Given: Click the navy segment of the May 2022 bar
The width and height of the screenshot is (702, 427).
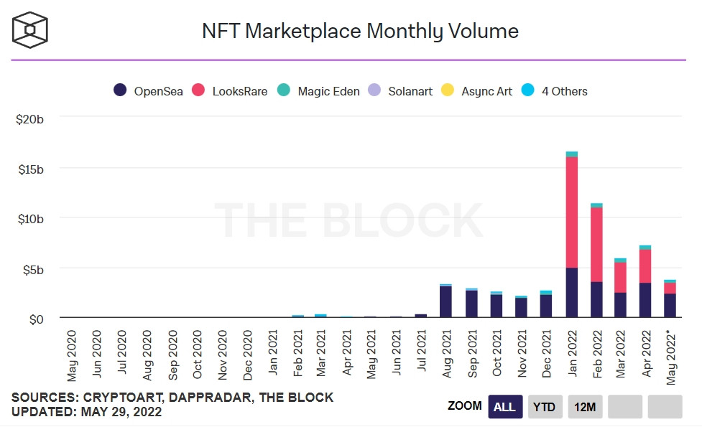Looking at the screenshot, I should (670, 305).
